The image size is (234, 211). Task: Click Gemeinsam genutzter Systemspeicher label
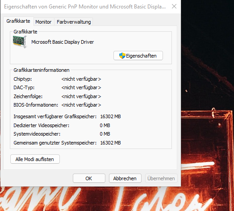55,143
